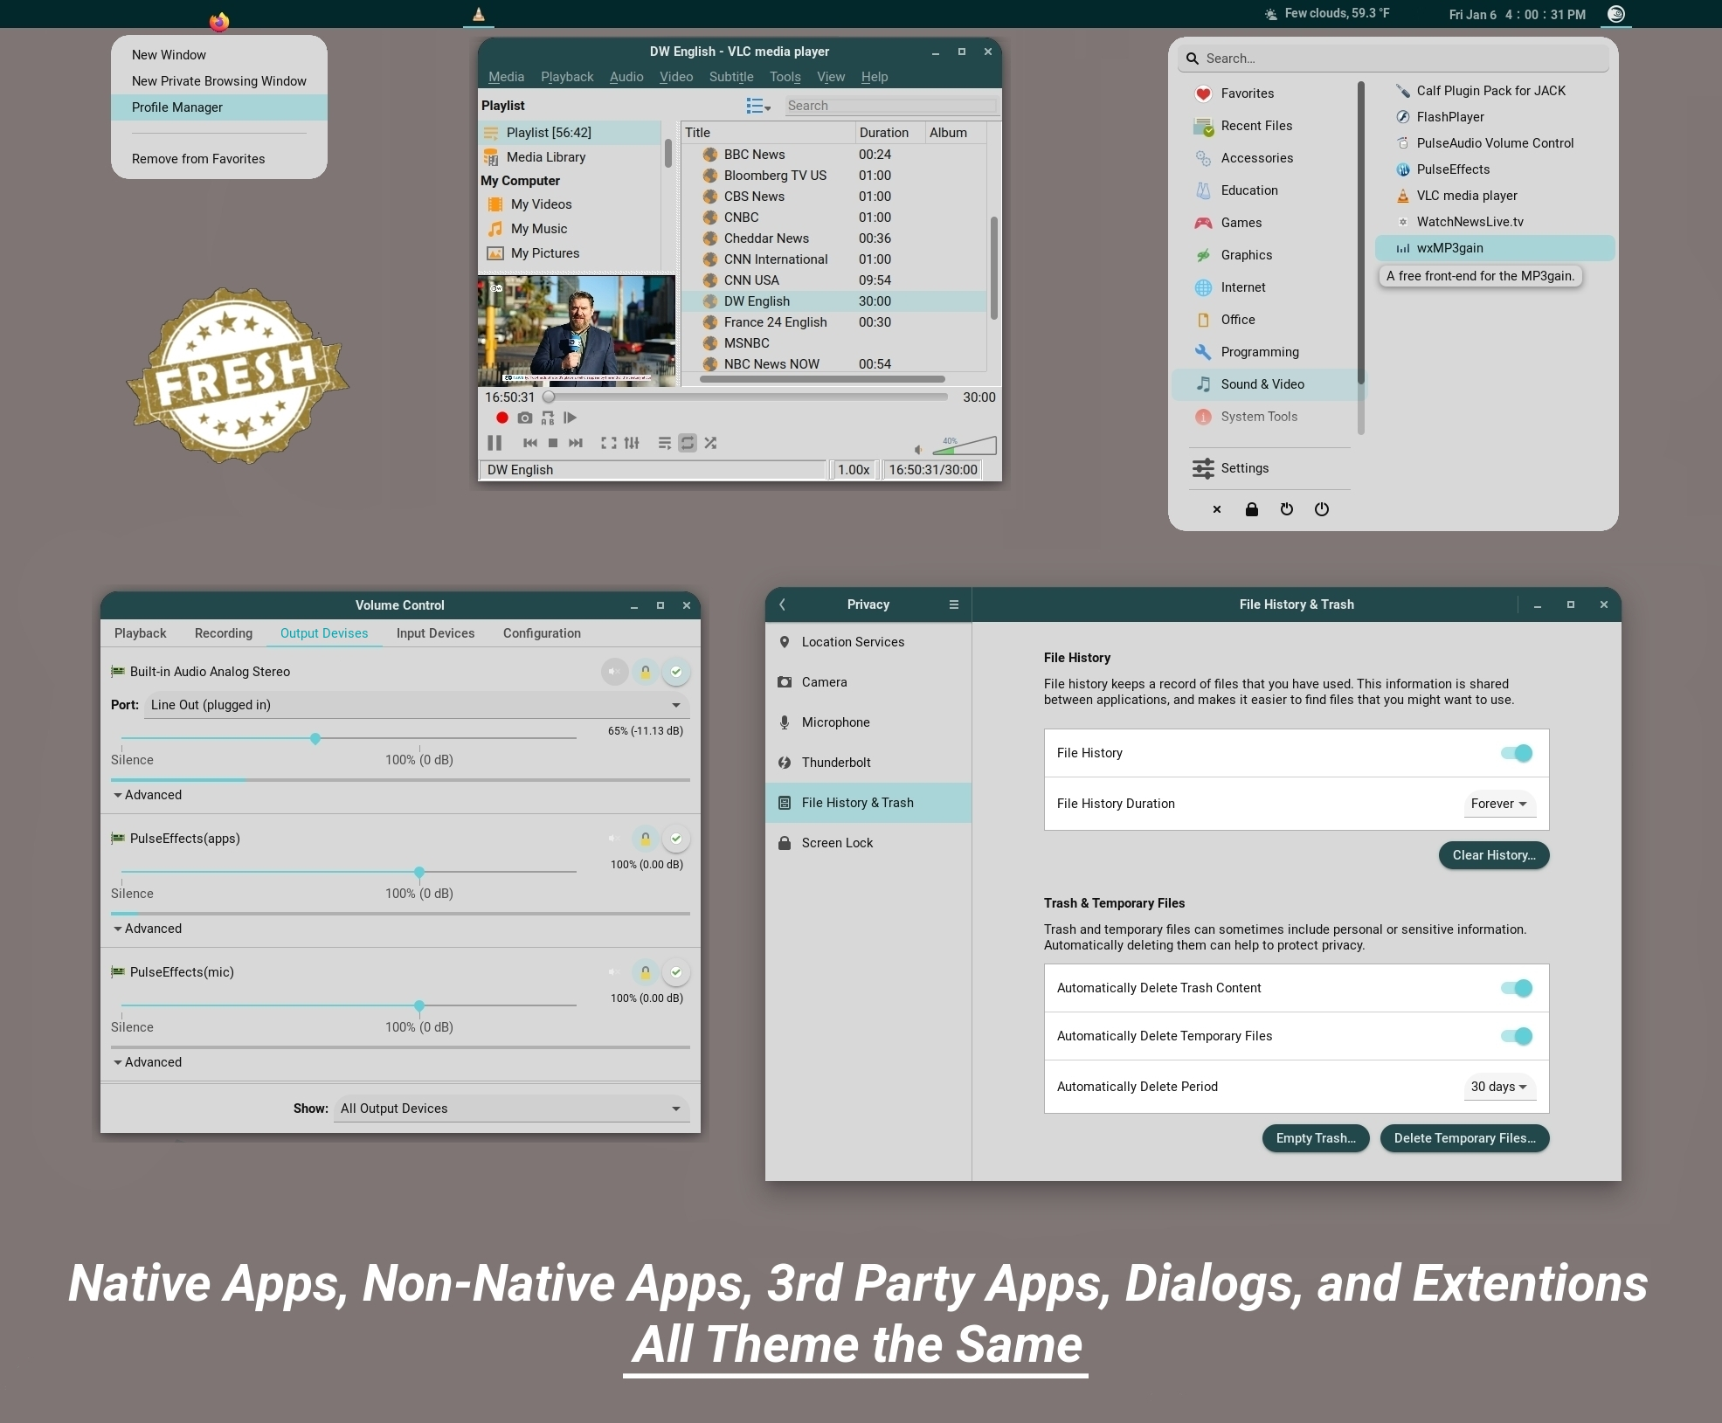
Task: Toggle the VLC playlist view button
Action: 665,443
